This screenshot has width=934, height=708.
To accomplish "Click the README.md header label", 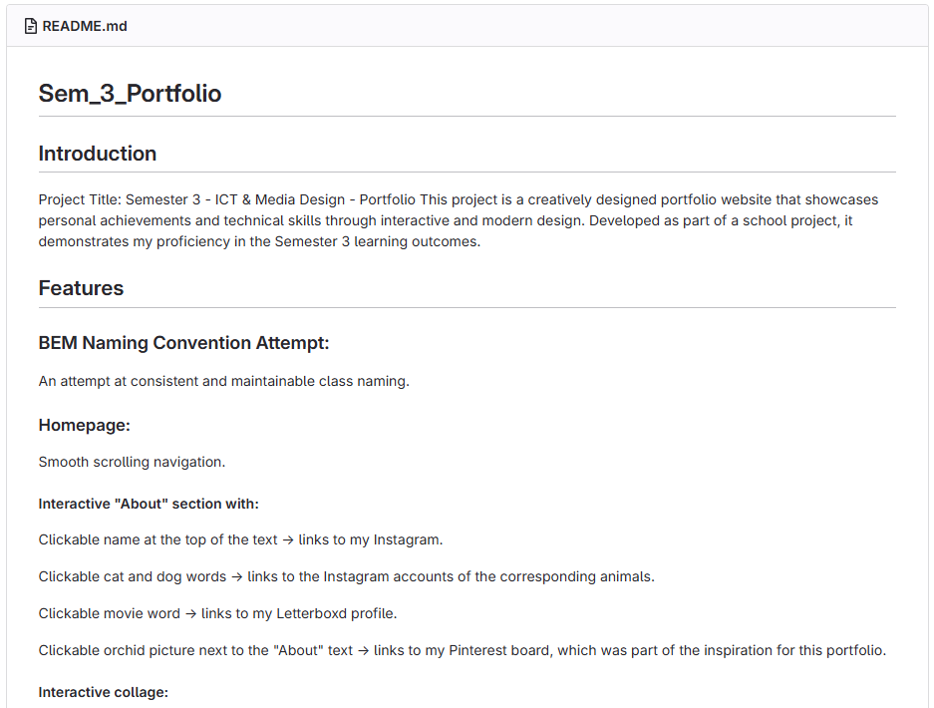I will click(x=85, y=26).
